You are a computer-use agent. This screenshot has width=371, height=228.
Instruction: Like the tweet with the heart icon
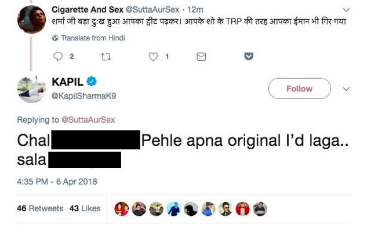point(153,57)
